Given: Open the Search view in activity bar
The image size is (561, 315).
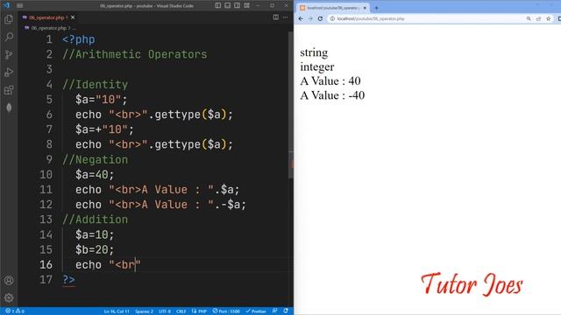Looking at the screenshot, I should pyautogui.click(x=9, y=37).
